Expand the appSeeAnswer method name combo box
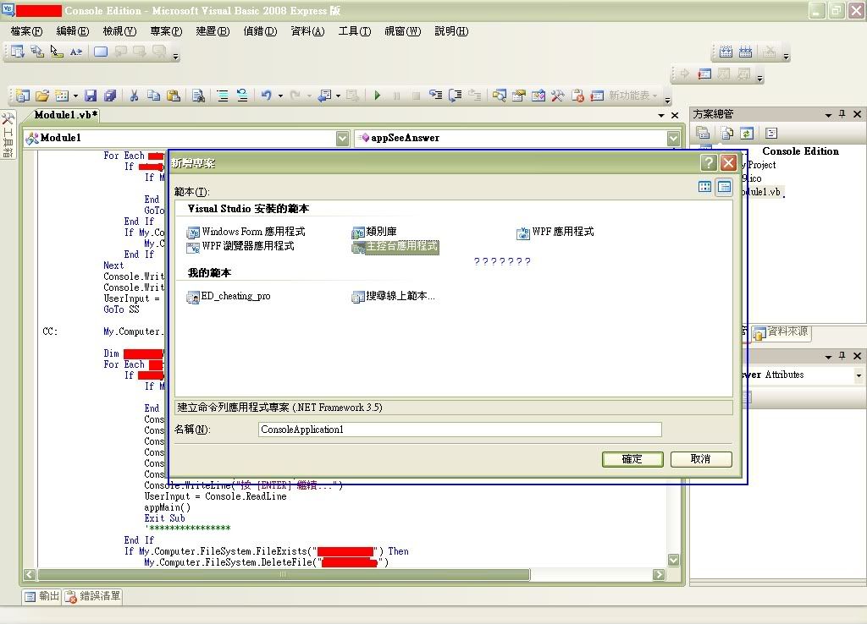 [x=673, y=138]
